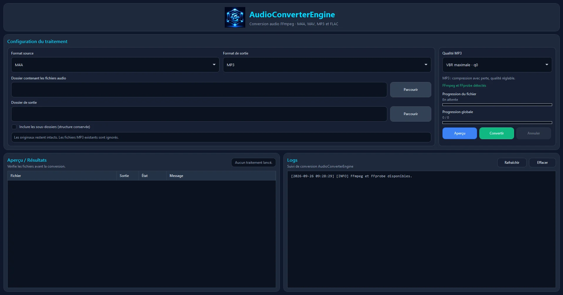
Task: Open the Format source M4A dropdown
Action: [x=115, y=65]
